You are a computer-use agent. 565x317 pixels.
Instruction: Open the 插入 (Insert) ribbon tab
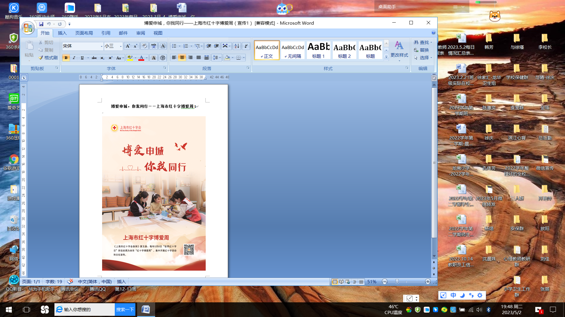62,33
